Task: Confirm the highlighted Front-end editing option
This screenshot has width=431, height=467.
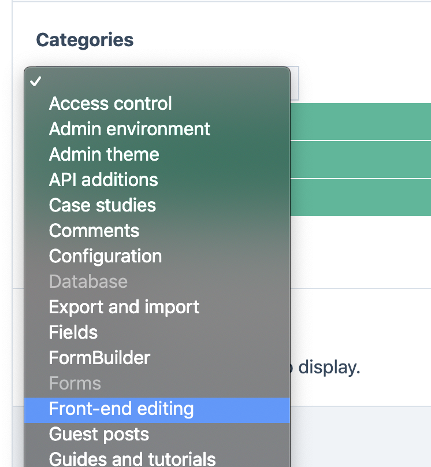Action: tap(121, 409)
